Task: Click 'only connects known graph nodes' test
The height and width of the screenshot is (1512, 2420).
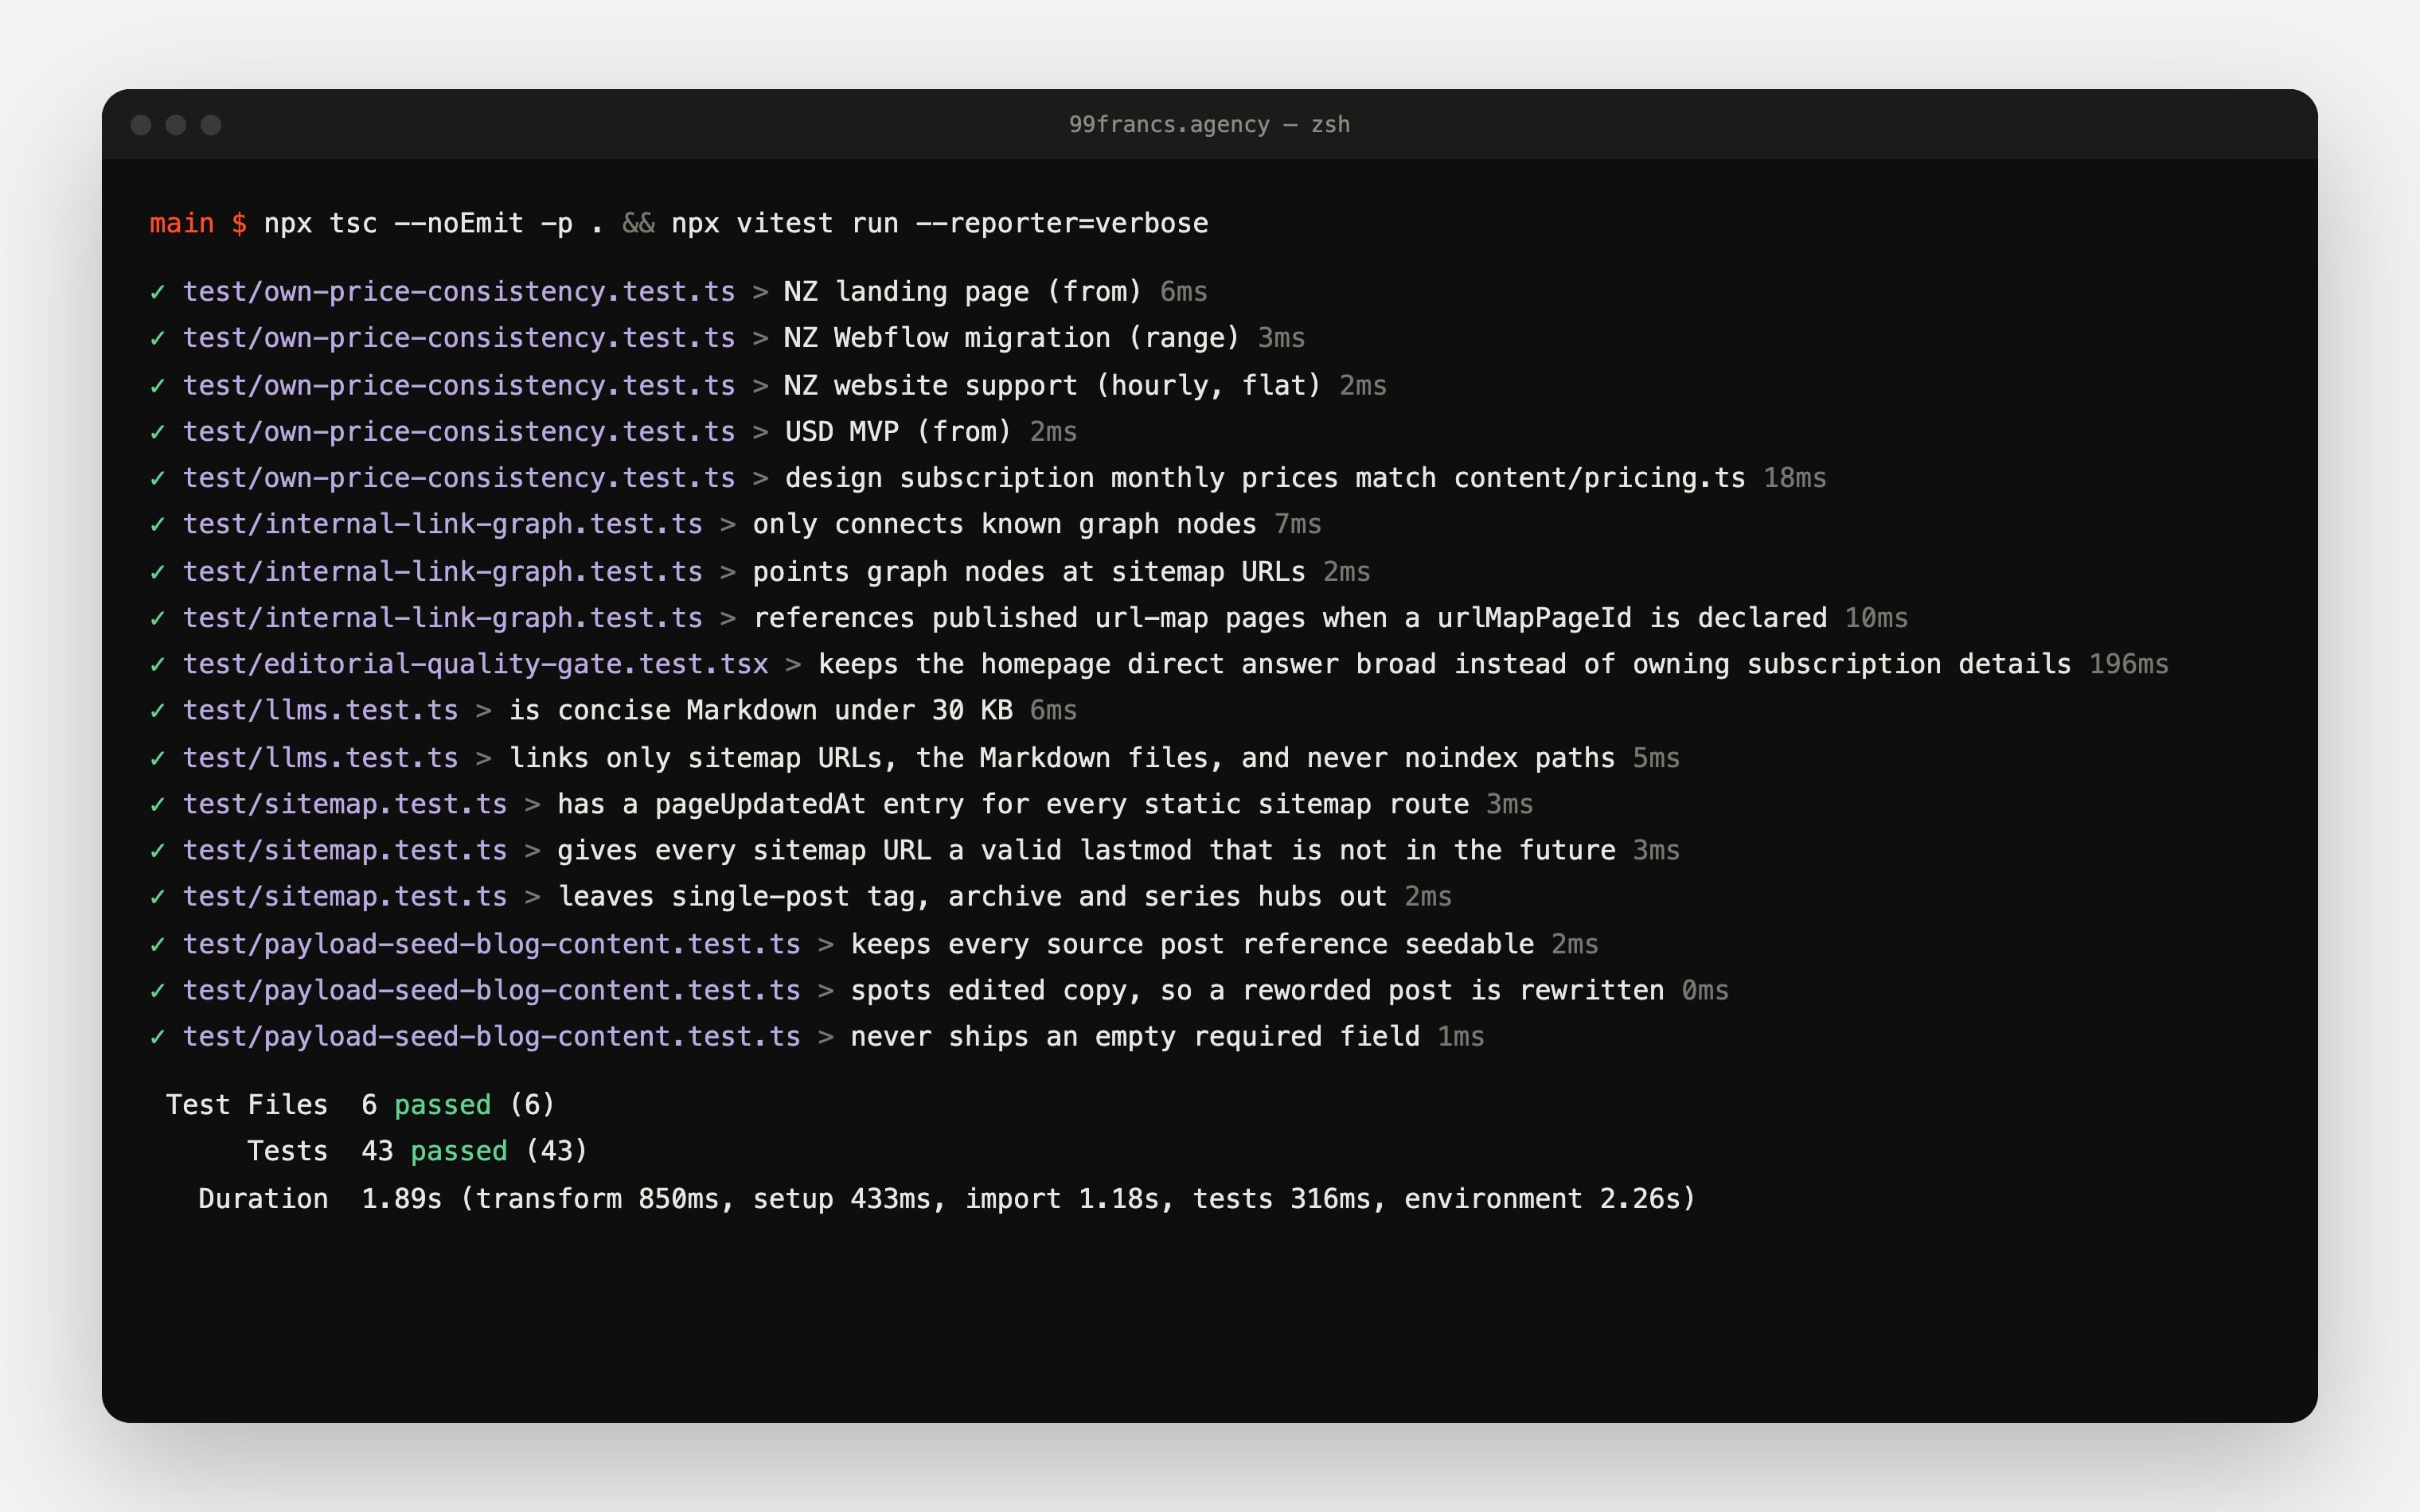Action: point(1004,524)
